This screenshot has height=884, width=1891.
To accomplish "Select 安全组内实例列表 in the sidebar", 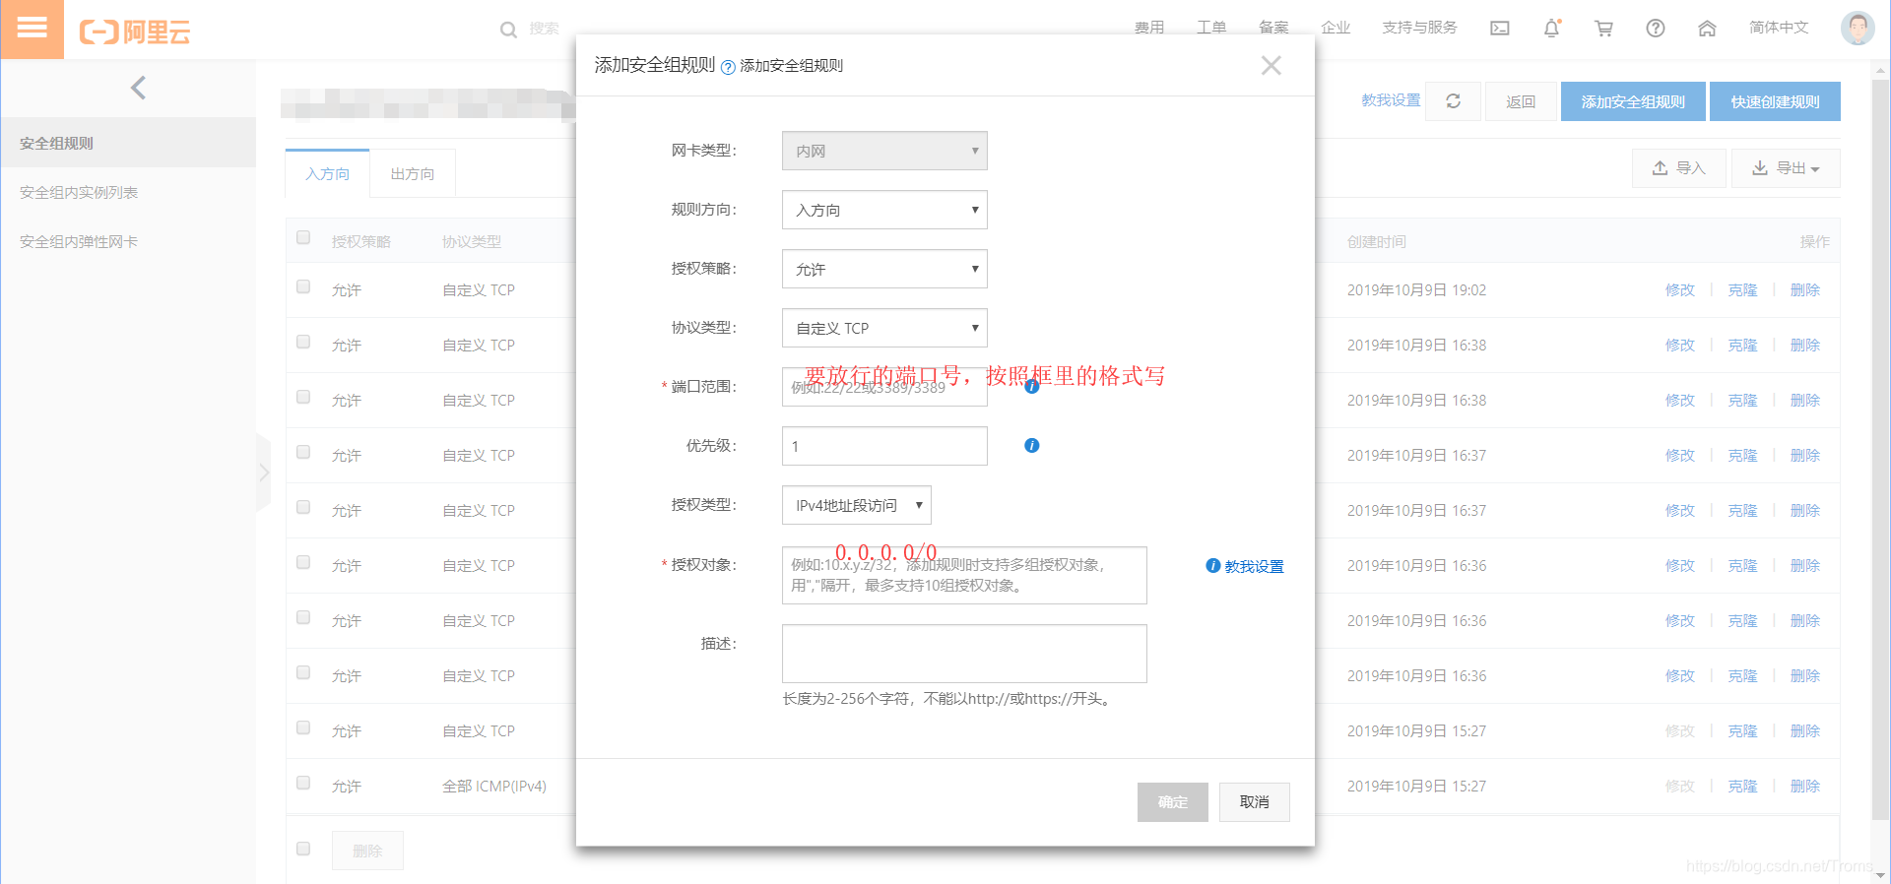I will (x=128, y=192).
